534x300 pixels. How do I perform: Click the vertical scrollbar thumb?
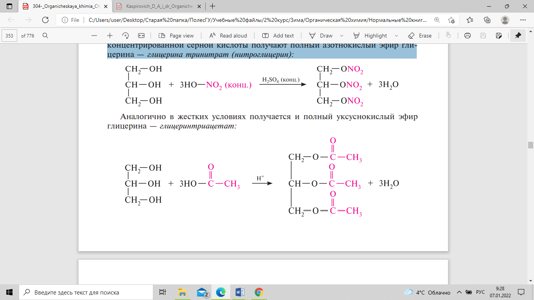tap(530, 145)
